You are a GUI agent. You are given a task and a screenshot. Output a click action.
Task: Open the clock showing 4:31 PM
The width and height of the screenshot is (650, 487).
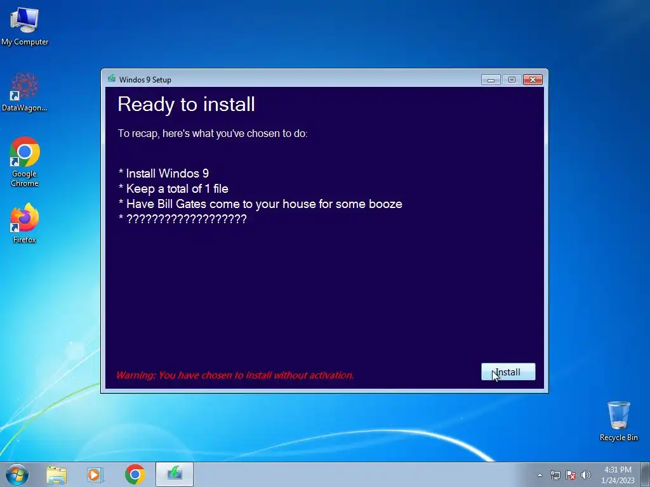(x=618, y=475)
